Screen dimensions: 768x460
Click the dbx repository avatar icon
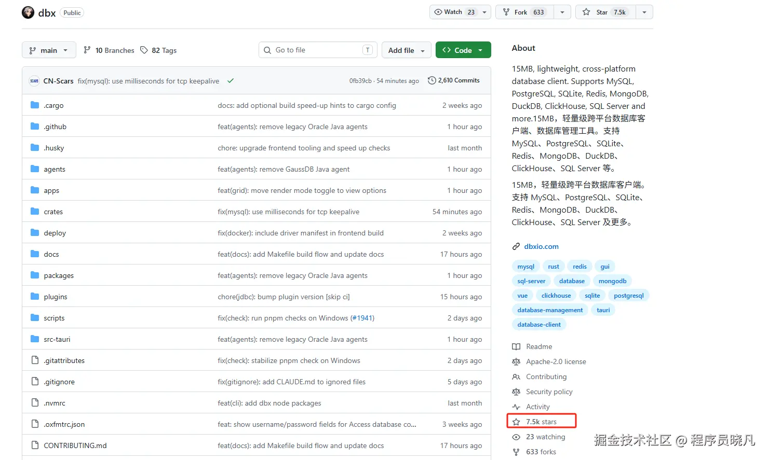[x=28, y=12]
